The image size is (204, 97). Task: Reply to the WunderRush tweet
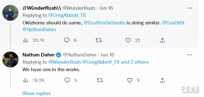tap(67, 40)
